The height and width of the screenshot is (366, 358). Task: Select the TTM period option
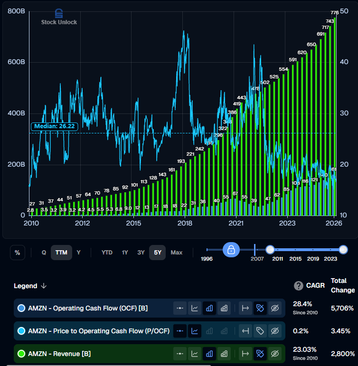click(61, 253)
